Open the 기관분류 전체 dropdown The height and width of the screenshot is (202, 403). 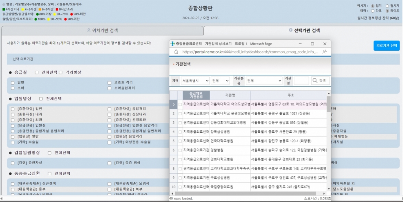(264, 81)
